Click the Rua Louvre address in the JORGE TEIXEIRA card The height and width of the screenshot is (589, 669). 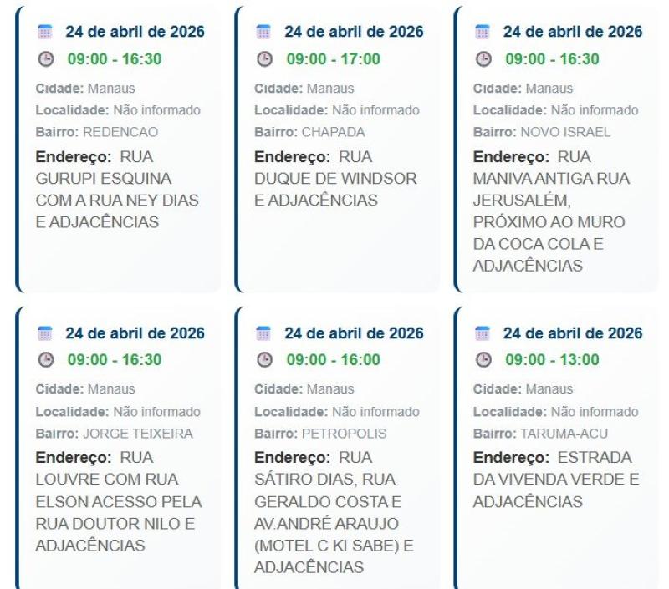point(117,502)
